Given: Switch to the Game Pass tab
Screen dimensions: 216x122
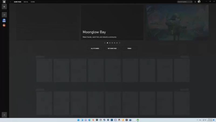Looking at the screenshot, I should (x=18, y=2).
